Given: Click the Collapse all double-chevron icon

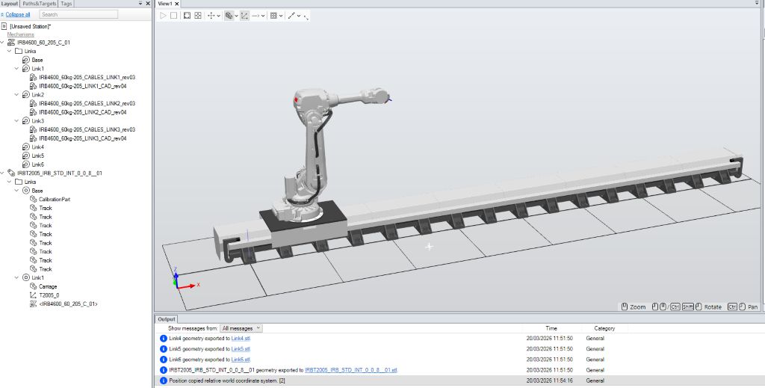Looking at the screenshot, I should click(x=2, y=15).
